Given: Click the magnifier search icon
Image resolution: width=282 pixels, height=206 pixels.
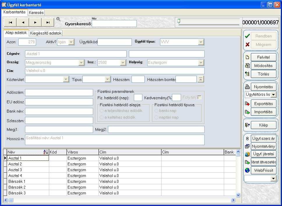Looking at the screenshot, I should coord(58,19).
